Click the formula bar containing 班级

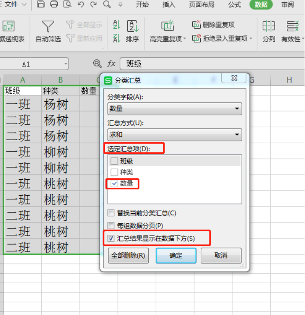(x=212, y=64)
